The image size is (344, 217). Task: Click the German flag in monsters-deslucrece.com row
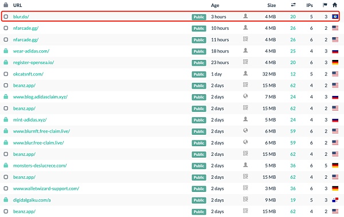(335, 166)
